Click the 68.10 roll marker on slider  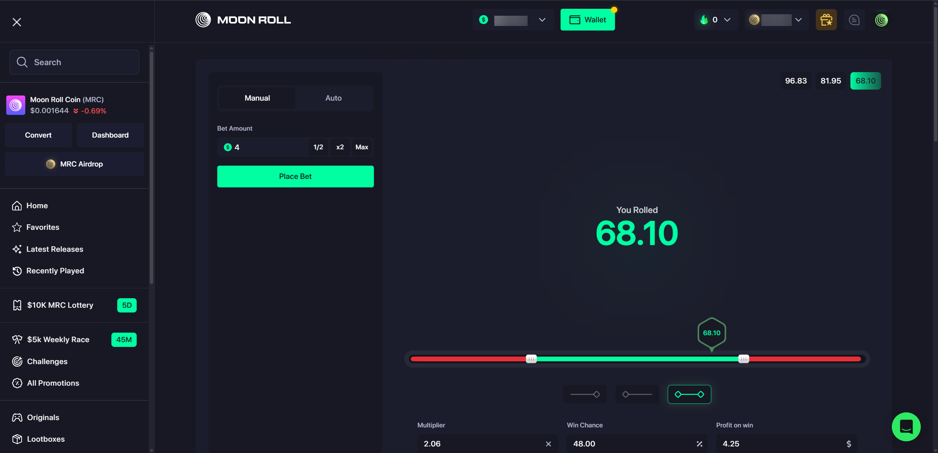point(712,334)
